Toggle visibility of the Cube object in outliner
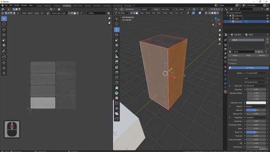 pyautogui.click(x=267, y=19)
